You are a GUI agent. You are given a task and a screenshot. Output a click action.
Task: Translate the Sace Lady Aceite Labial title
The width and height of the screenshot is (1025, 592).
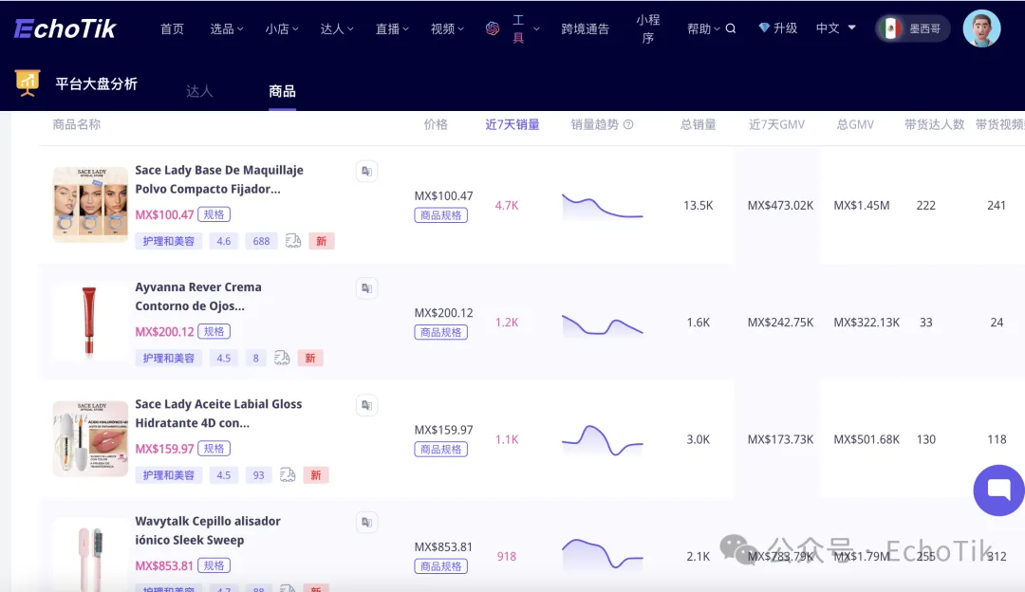point(366,405)
